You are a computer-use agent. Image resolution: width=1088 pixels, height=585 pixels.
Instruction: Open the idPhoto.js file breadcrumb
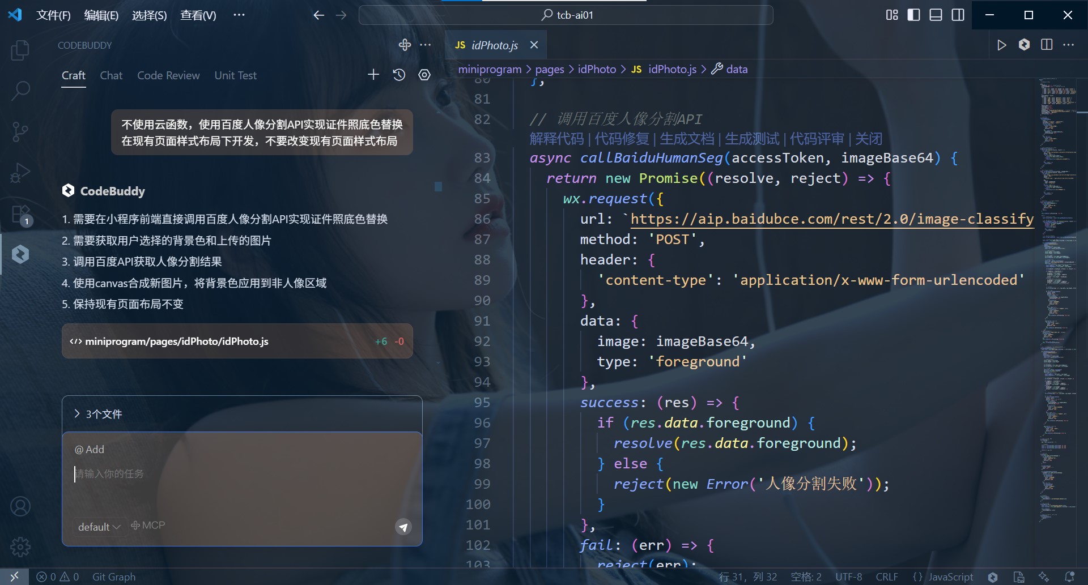point(664,69)
